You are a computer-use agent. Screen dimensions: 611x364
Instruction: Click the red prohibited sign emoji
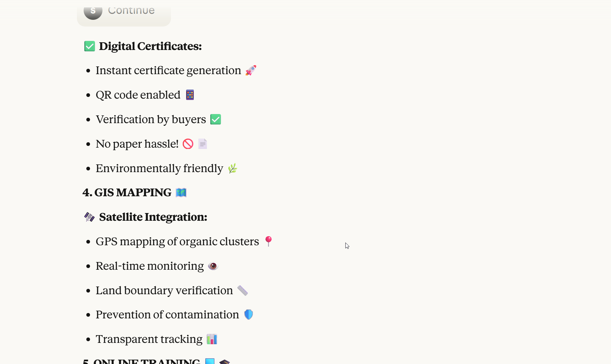coord(188,144)
